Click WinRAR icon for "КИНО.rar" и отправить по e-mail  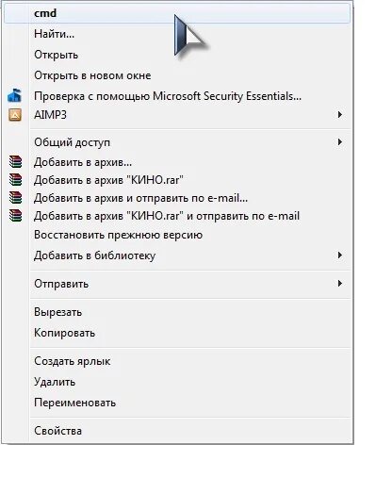coord(15,216)
